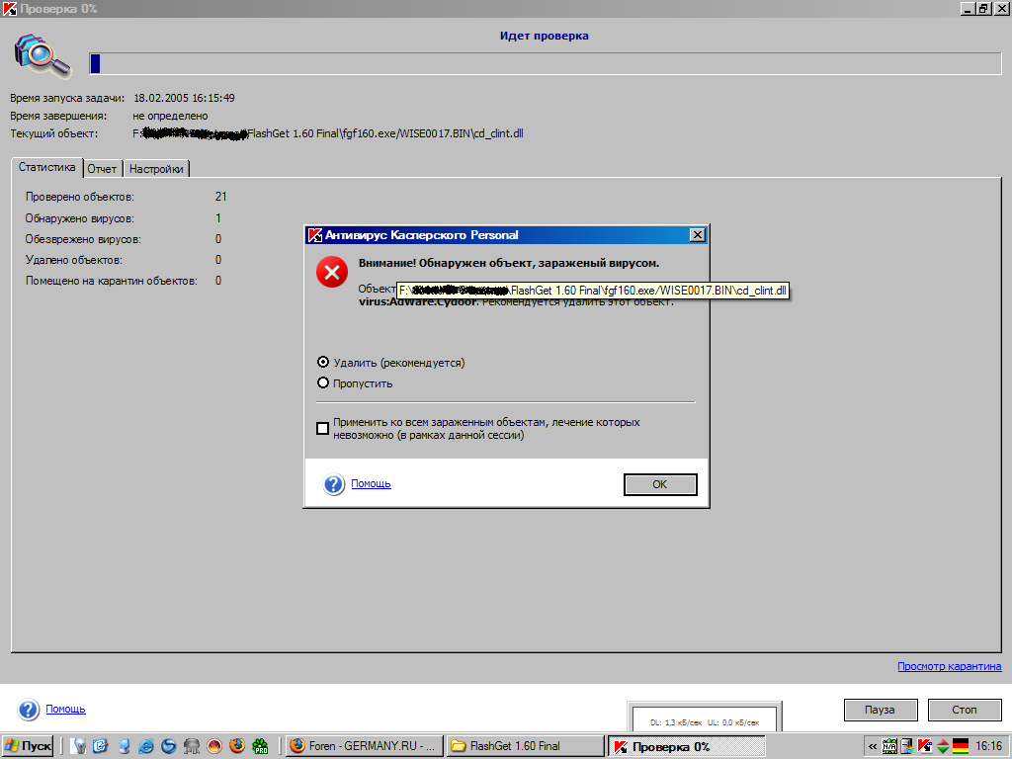Click the taskbar clock showing 16:16
The width and height of the screenshot is (1012, 759).
(988, 747)
